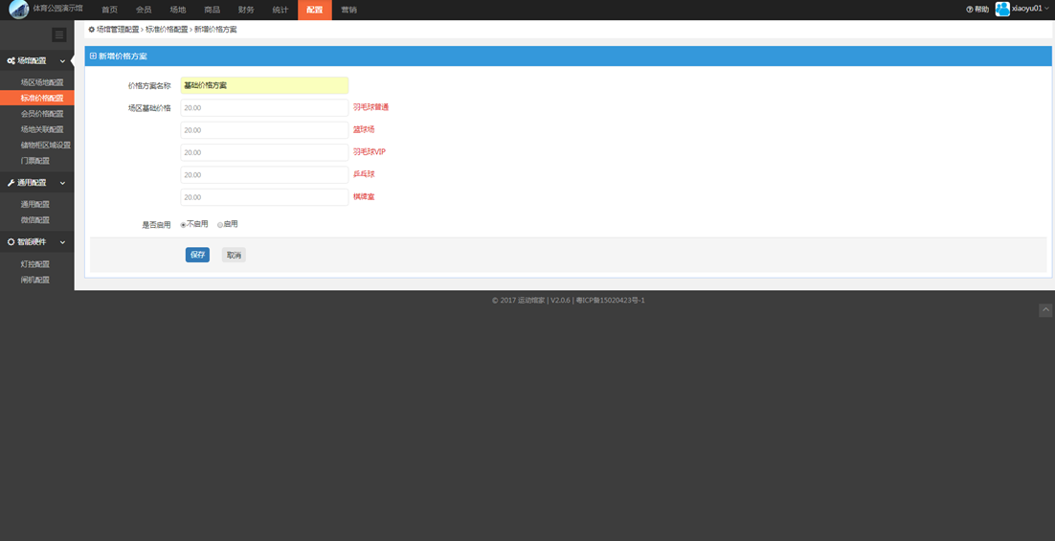Click the venue logo image in header
Image resolution: width=1055 pixels, height=541 pixels.
pos(18,10)
